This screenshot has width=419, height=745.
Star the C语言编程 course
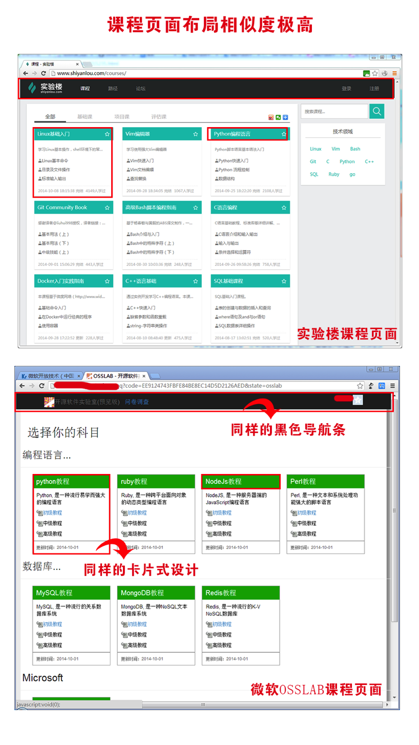(284, 208)
